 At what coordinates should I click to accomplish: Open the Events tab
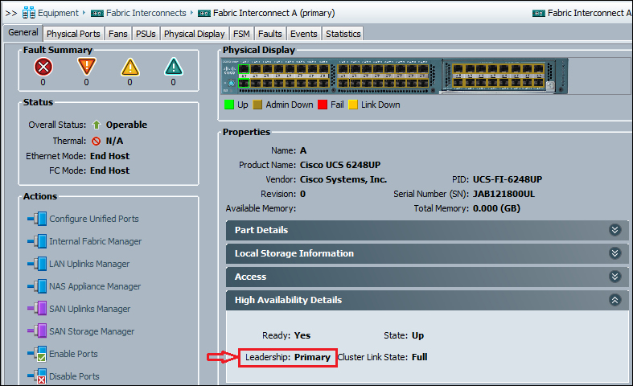click(x=304, y=34)
